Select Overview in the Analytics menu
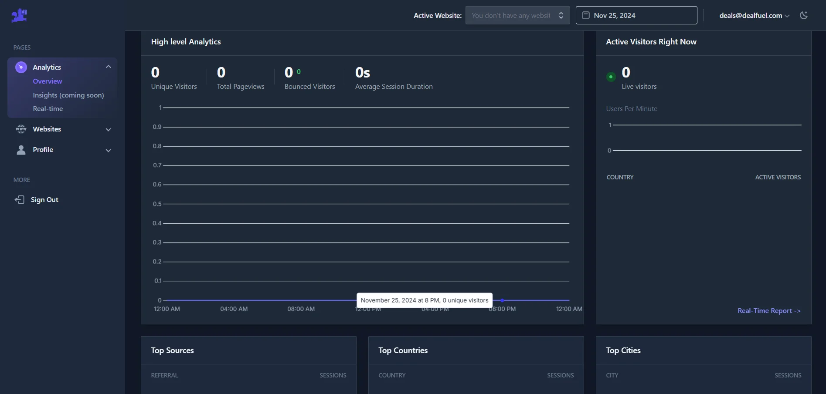The height and width of the screenshot is (394, 826). (47, 81)
